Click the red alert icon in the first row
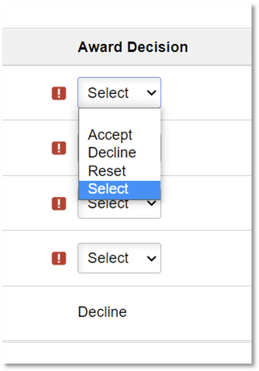The width and height of the screenshot is (259, 371). point(59,93)
